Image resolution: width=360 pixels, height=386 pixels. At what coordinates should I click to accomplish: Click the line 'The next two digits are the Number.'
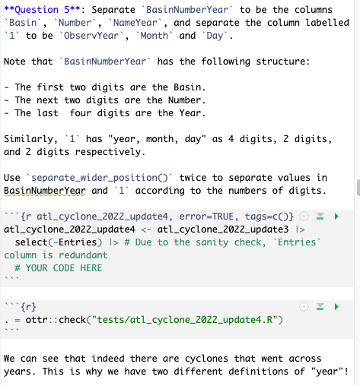pyautogui.click(x=110, y=100)
